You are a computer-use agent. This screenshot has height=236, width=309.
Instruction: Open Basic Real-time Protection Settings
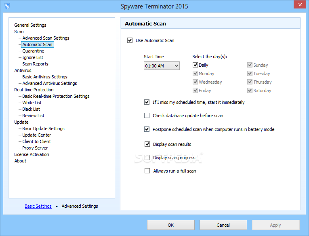(x=56, y=96)
